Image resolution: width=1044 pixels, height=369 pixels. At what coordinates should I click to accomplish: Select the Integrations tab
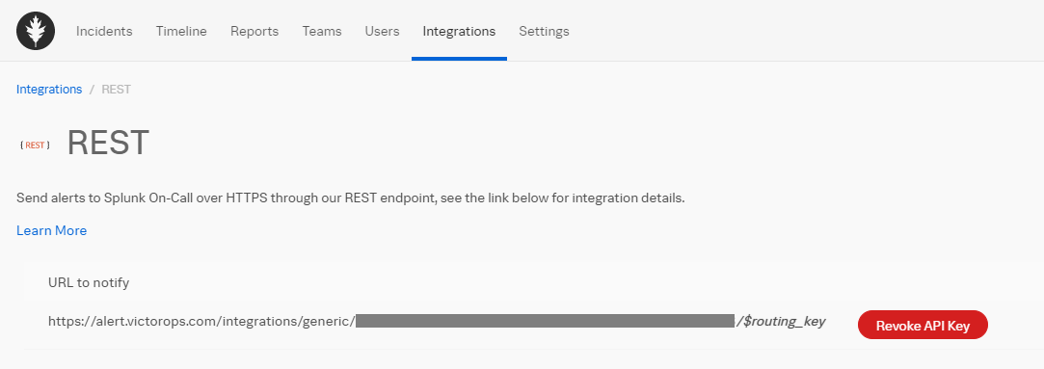(x=459, y=31)
